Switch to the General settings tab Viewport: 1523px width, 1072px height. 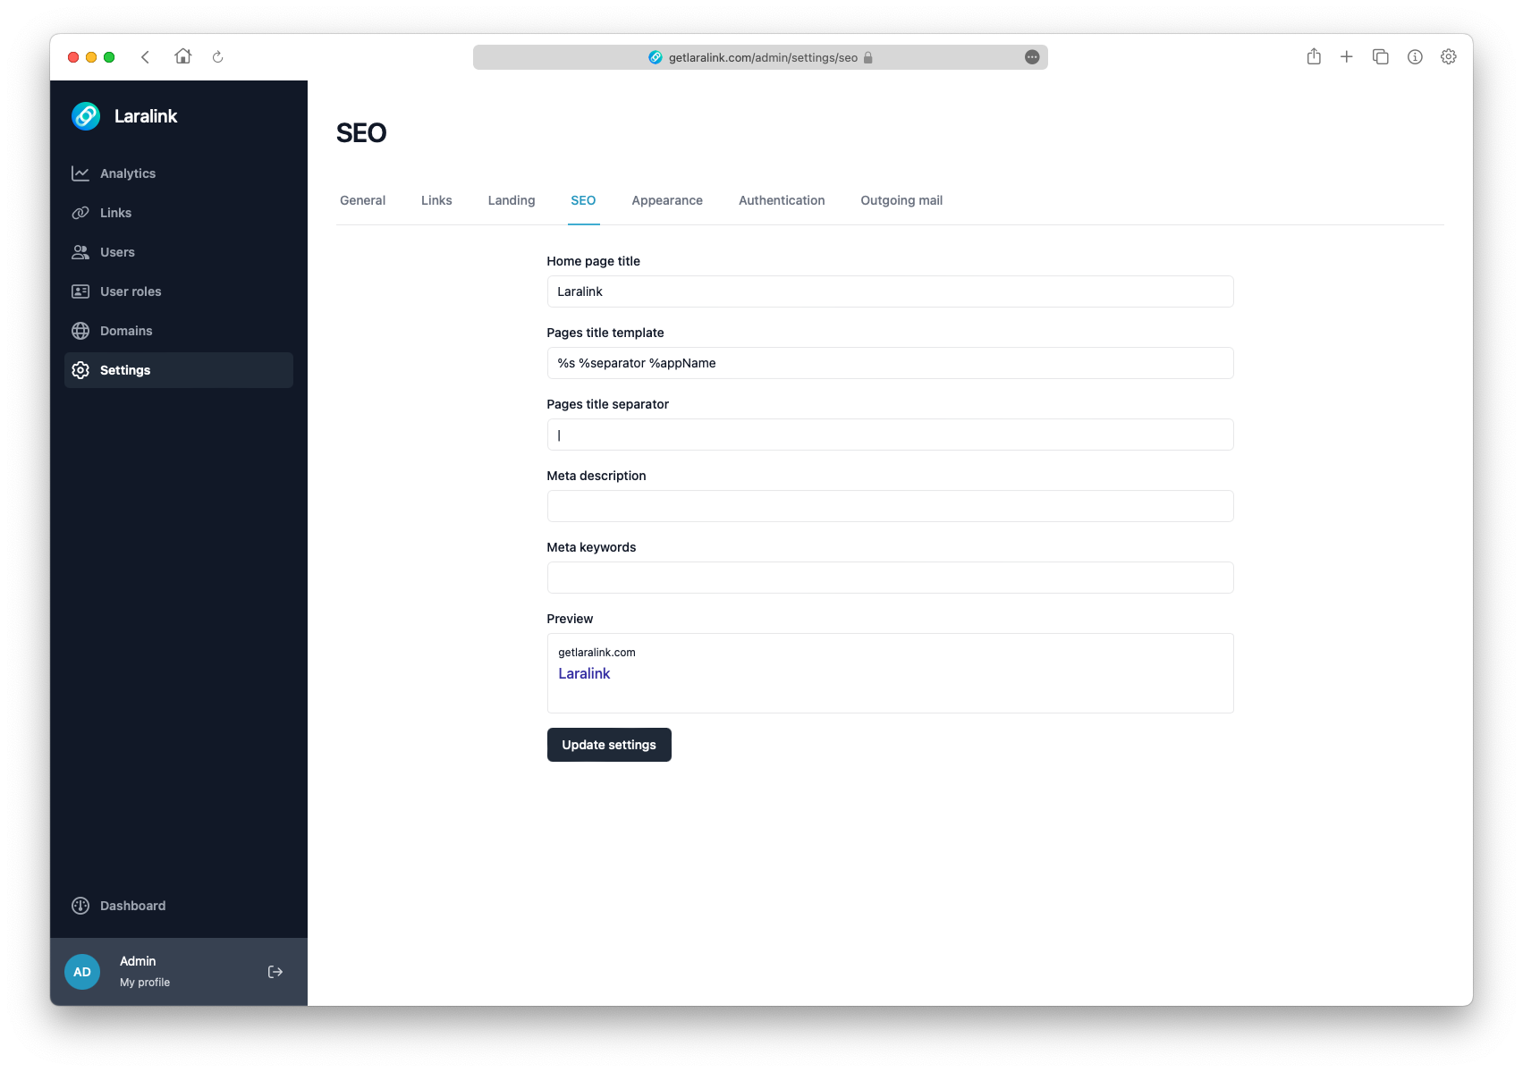(x=362, y=200)
